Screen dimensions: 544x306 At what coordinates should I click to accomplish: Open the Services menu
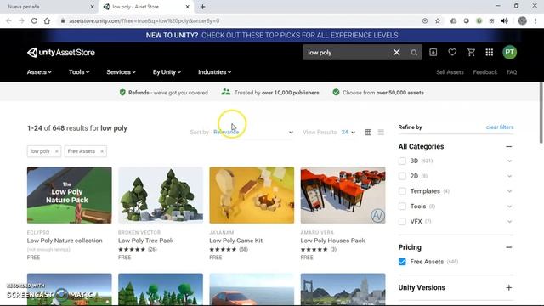point(121,72)
